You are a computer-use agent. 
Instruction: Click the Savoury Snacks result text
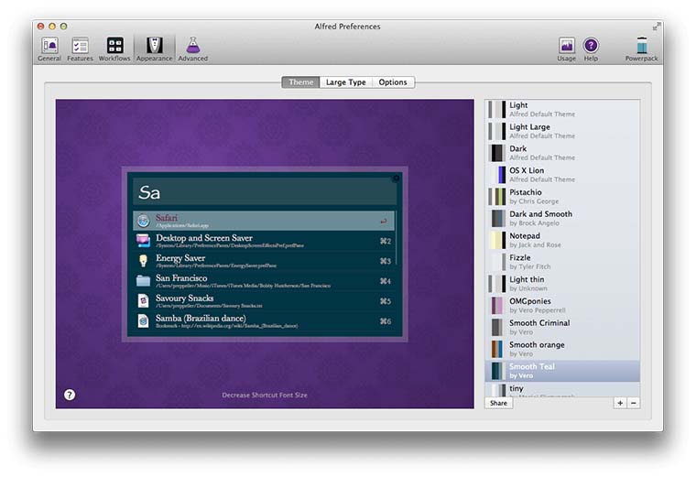pos(184,298)
